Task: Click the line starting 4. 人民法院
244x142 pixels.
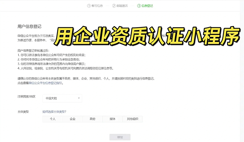Action: coord(65,68)
